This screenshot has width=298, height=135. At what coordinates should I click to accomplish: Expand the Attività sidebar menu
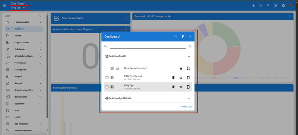(x=40, y=36)
